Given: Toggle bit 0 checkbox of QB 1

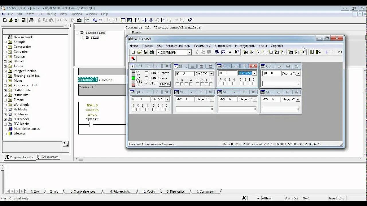Looking at the screenshot, I should pyautogui.click(x=167, y=110).
